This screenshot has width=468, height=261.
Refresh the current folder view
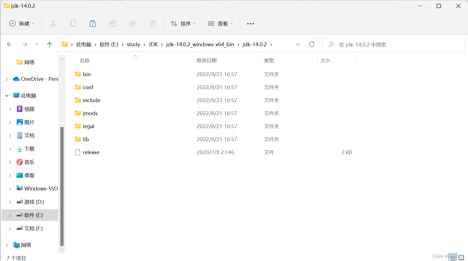(x=312, y=45)
